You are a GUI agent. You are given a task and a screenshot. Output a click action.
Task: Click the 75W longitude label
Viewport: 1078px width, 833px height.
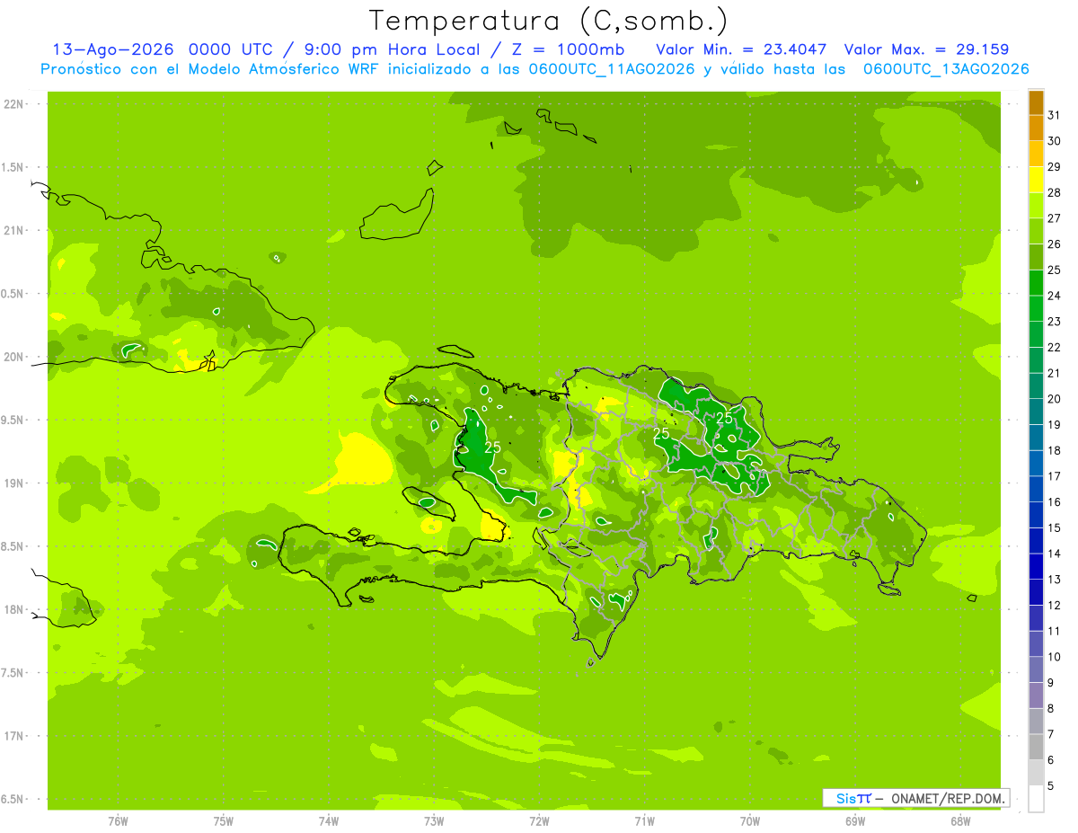[x=224, y=821]
